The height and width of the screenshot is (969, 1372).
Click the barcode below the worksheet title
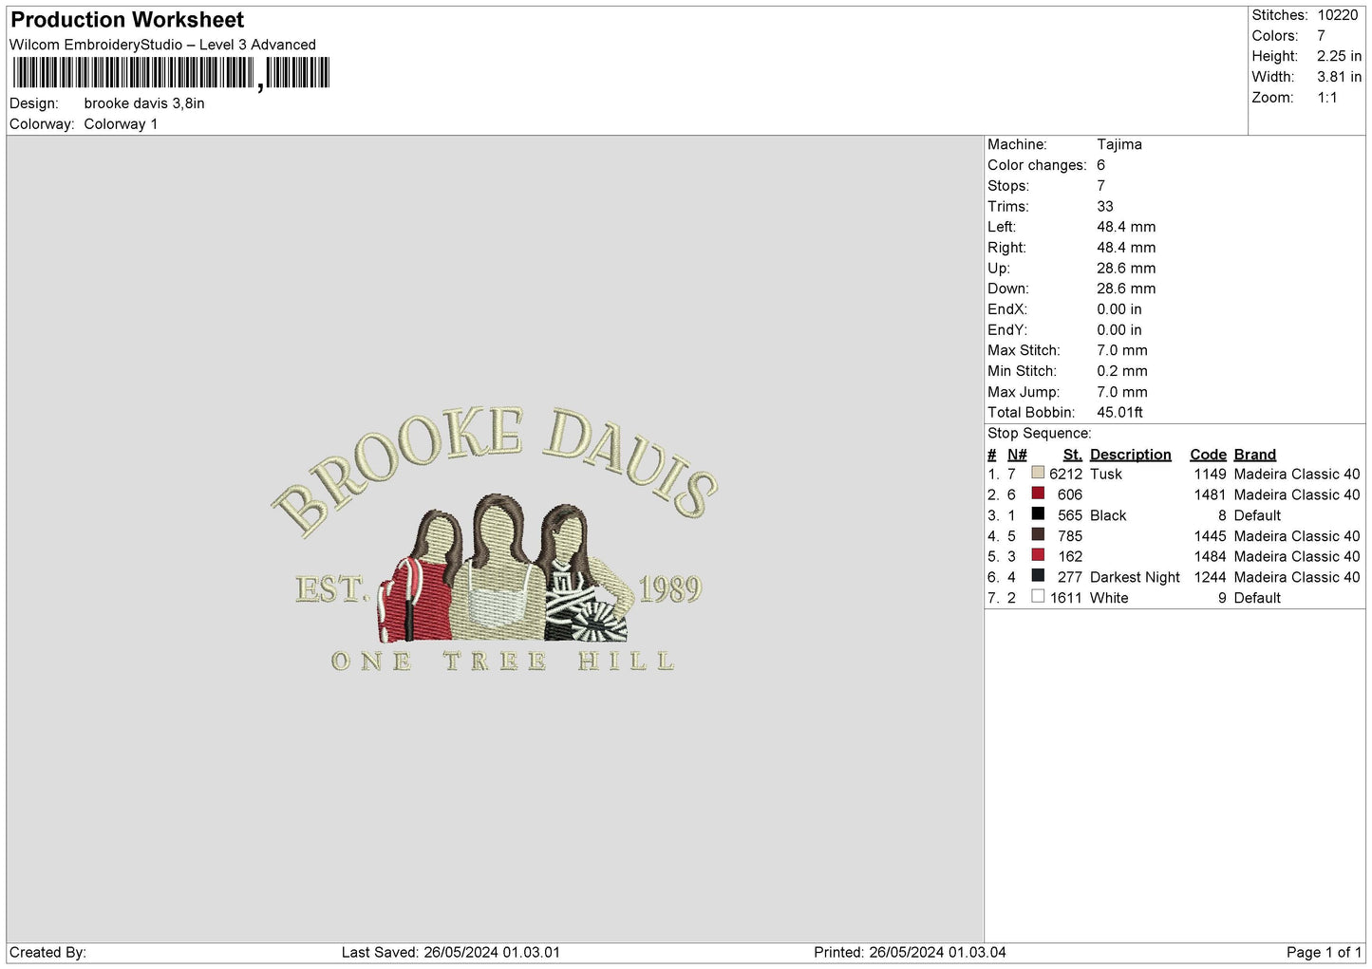click(x=171, y=73)
